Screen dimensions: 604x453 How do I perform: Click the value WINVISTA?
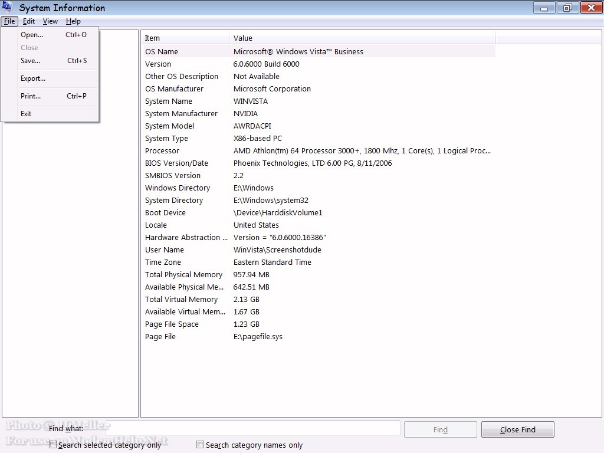[250, 101]
